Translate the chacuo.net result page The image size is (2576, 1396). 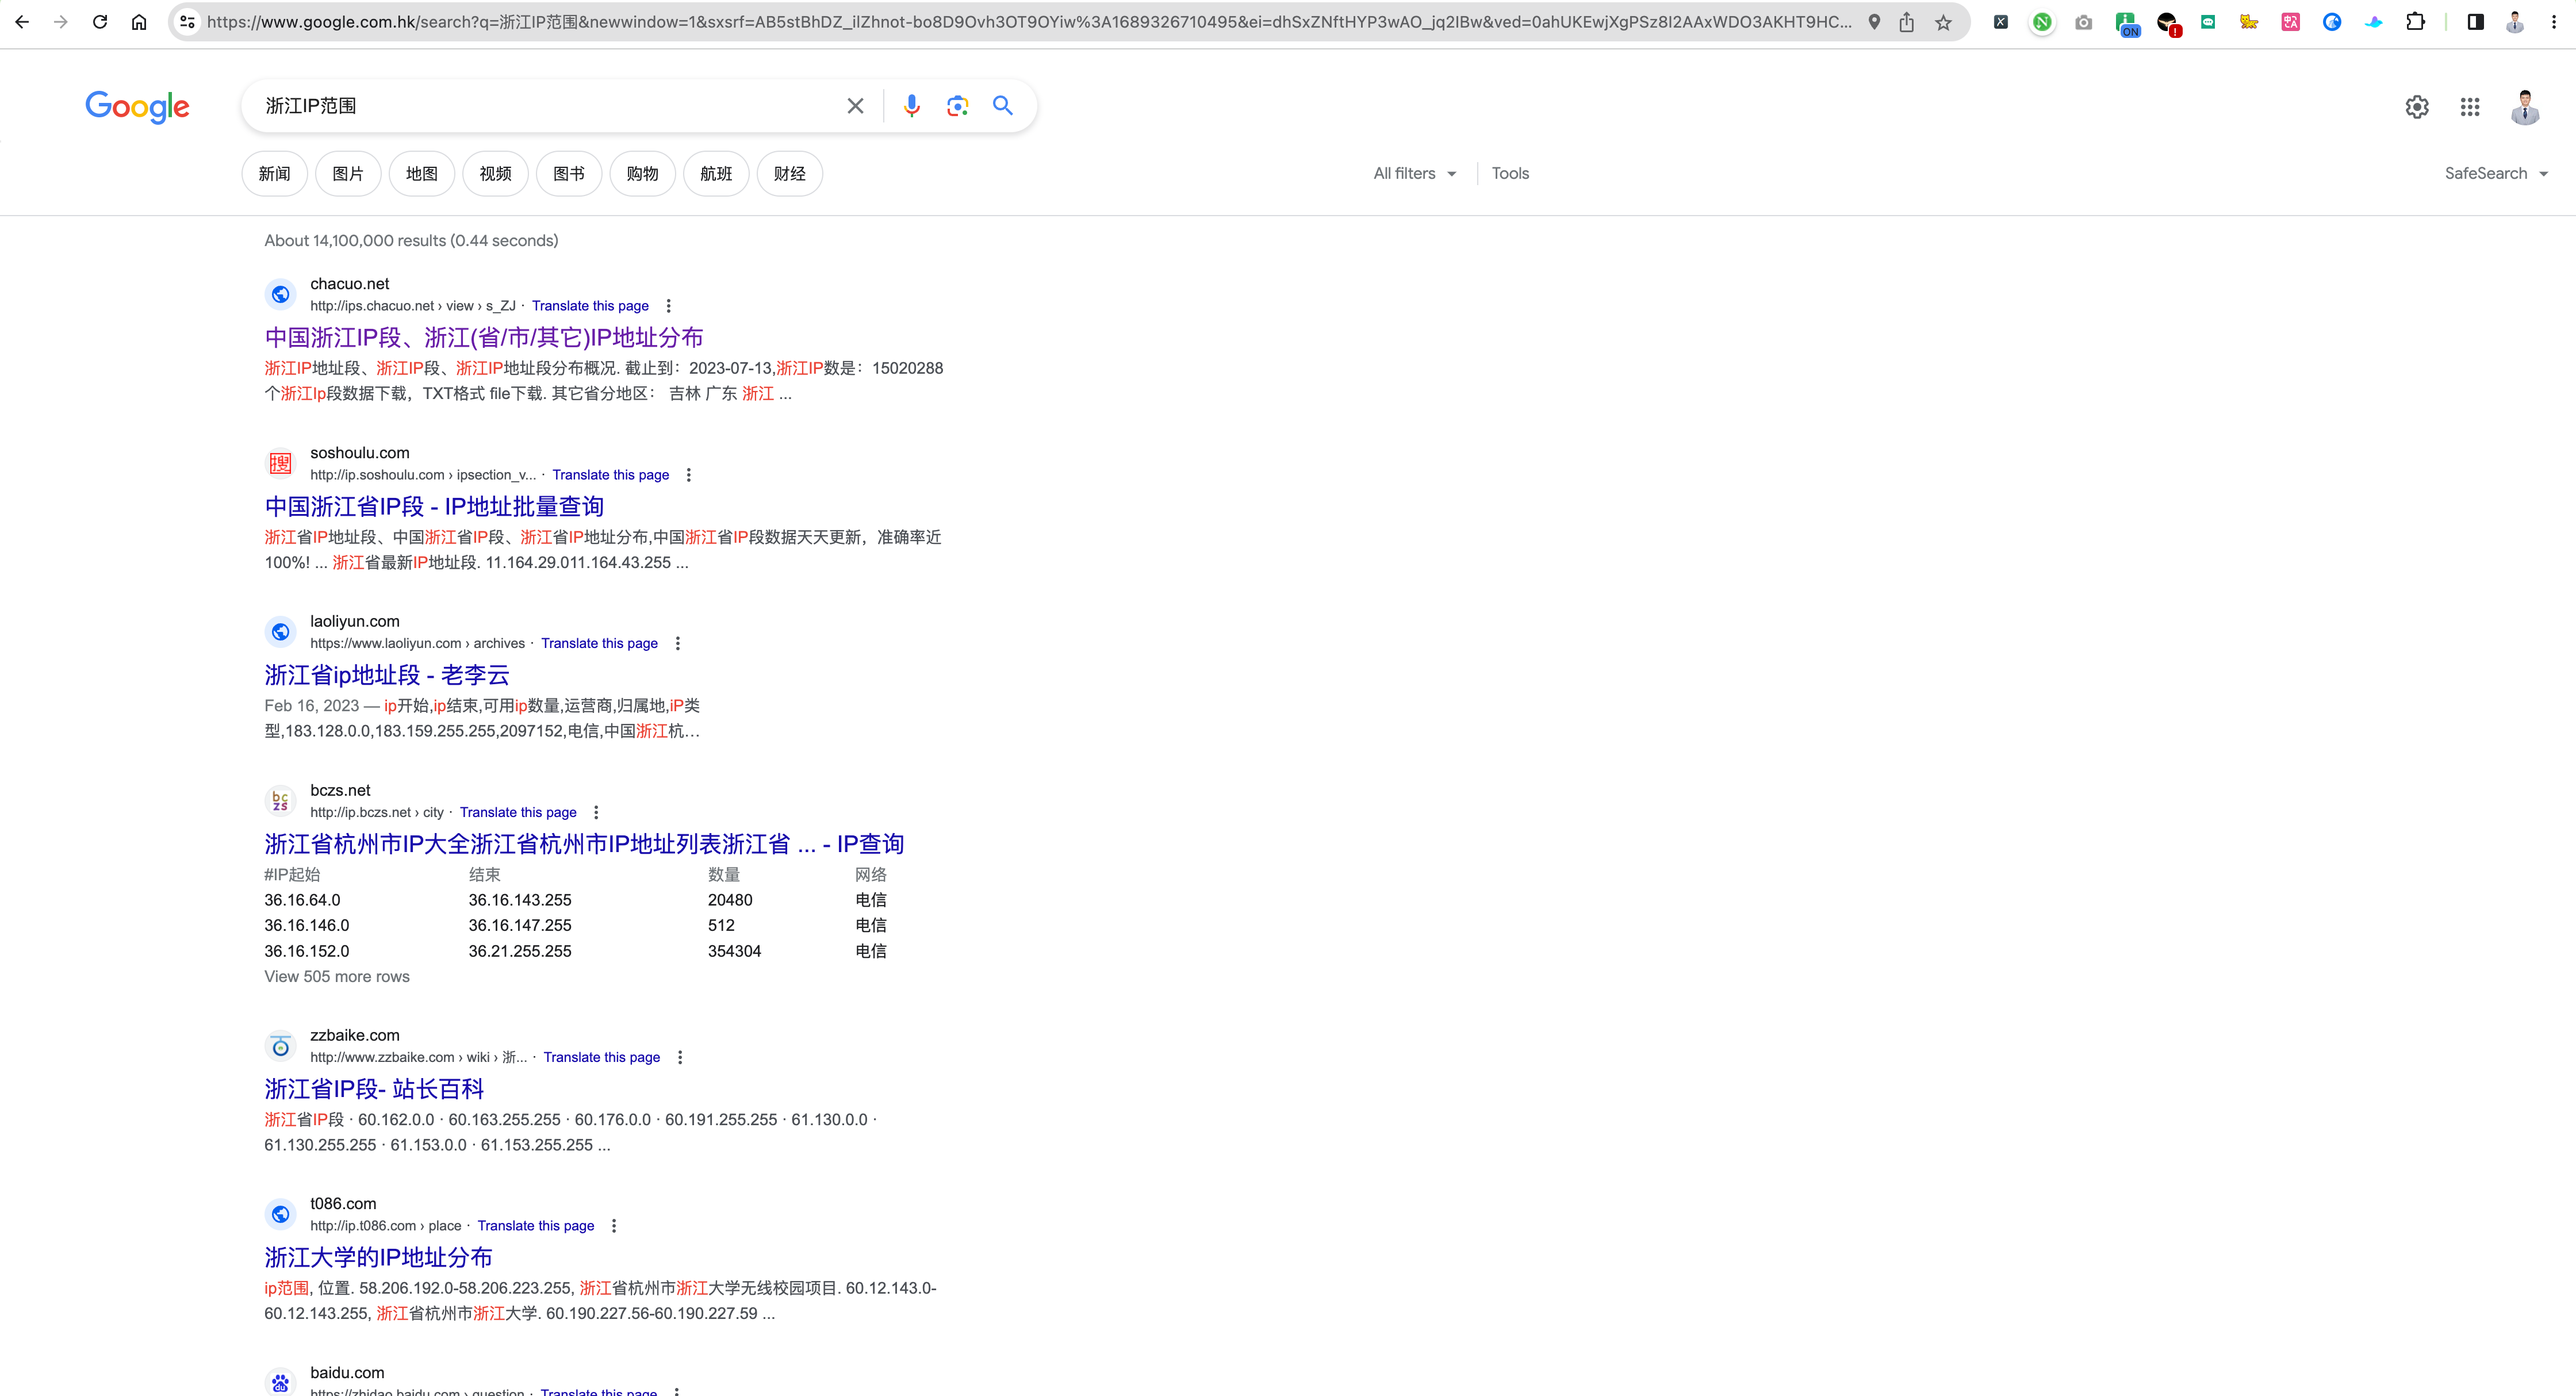click(x=590, y=306)
